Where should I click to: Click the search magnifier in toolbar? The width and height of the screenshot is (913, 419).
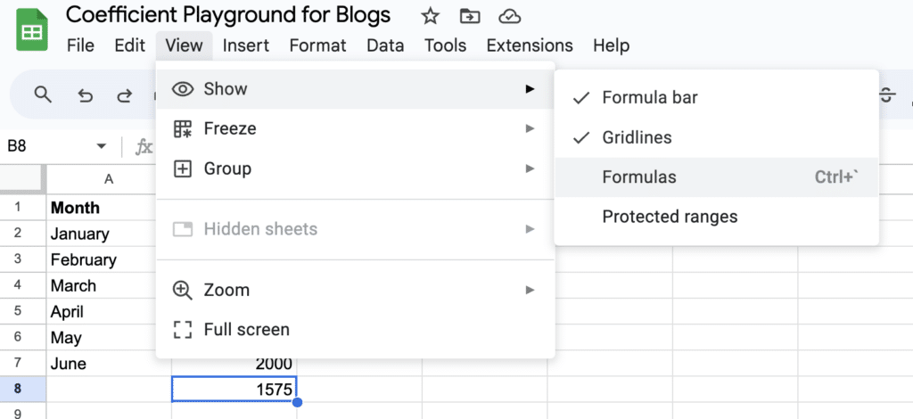[43, 94]
